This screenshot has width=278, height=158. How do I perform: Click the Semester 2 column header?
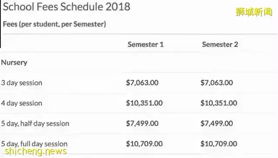(220, 44)
